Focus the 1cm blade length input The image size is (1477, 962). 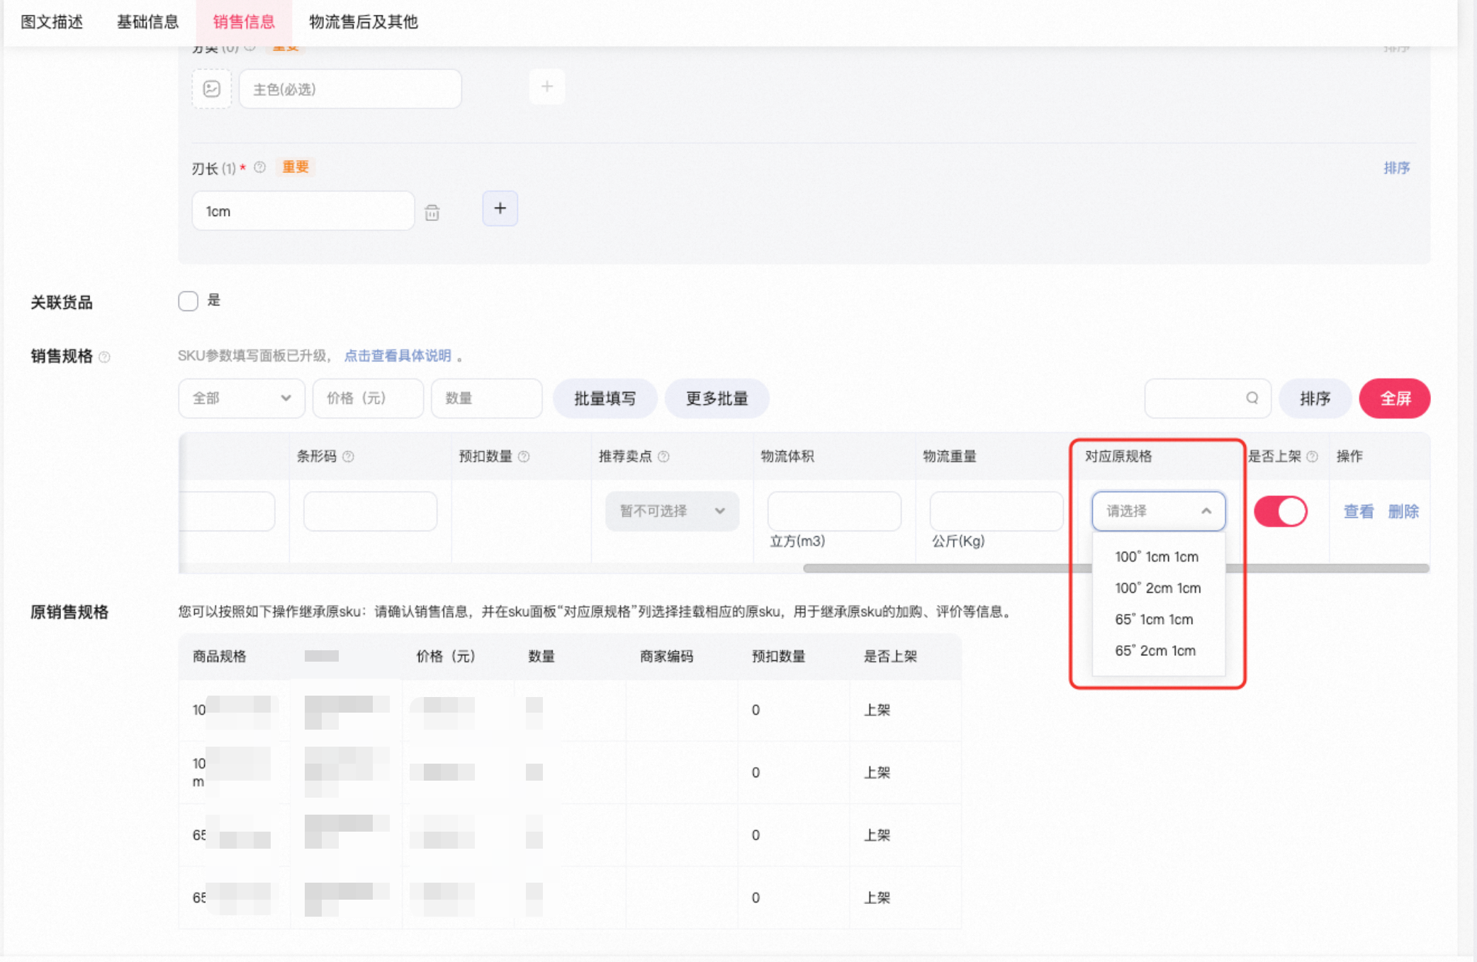[303, 211]
